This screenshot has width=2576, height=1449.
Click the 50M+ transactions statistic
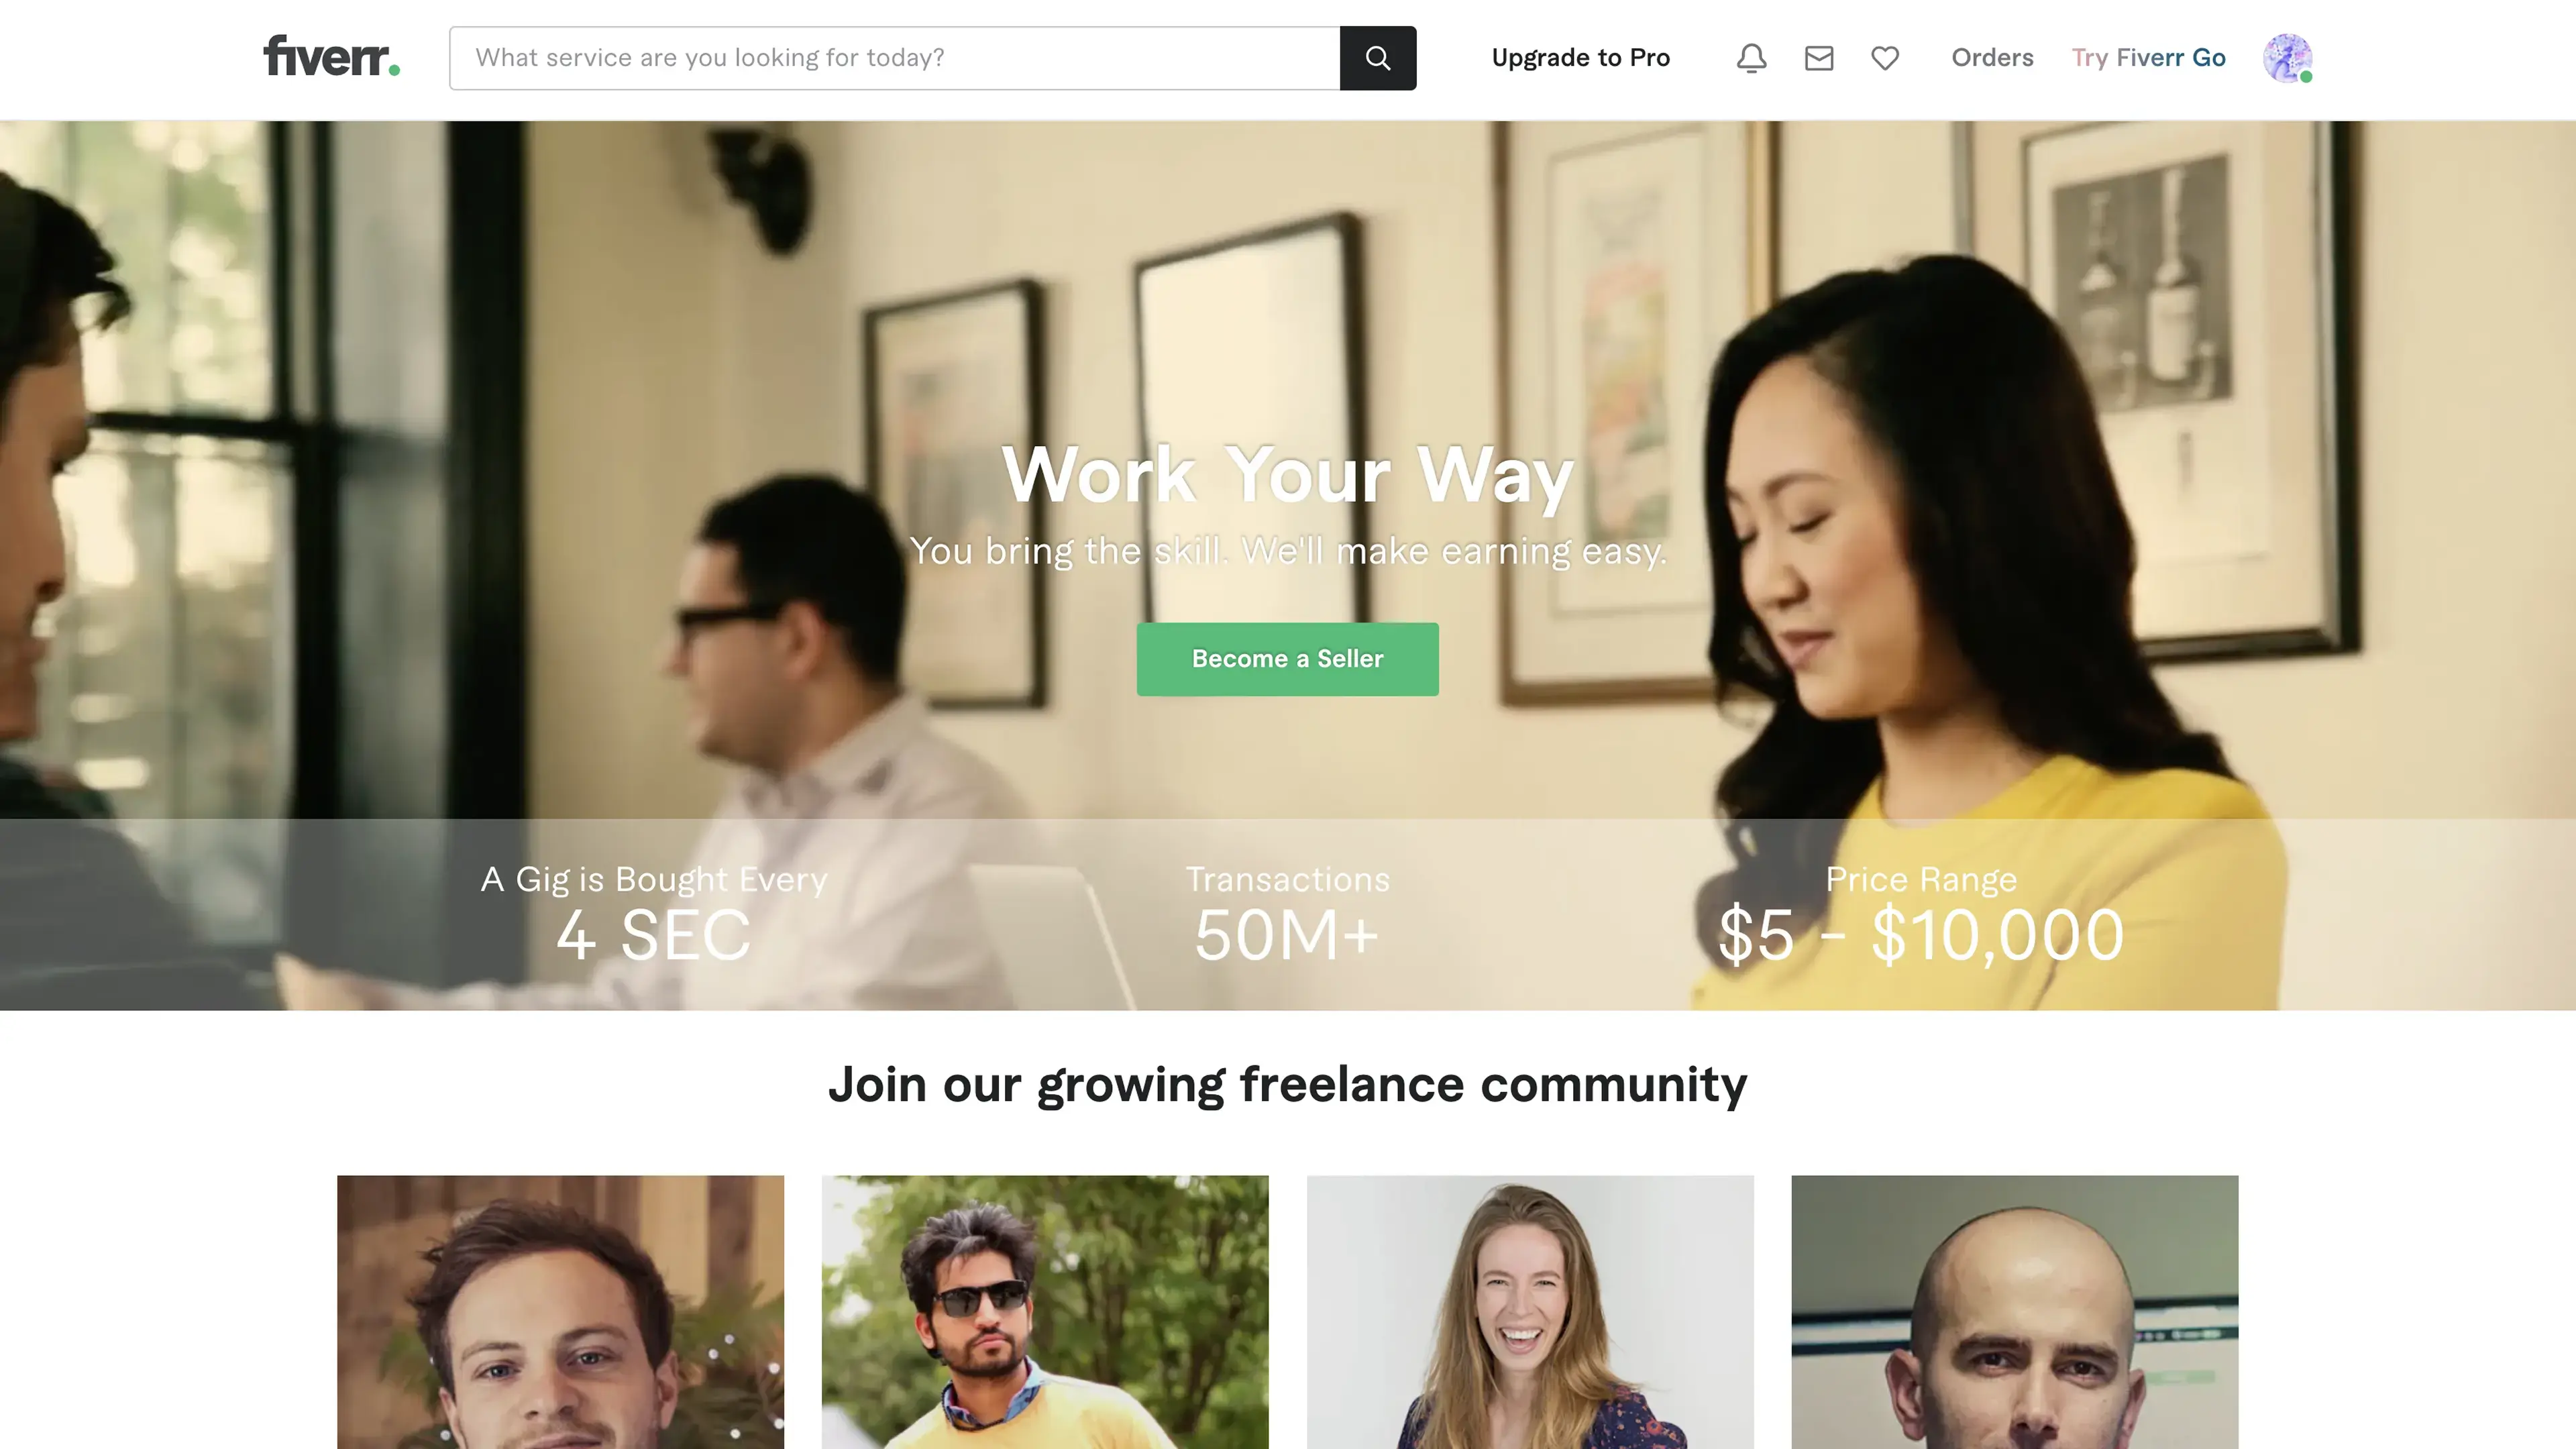1288,935
